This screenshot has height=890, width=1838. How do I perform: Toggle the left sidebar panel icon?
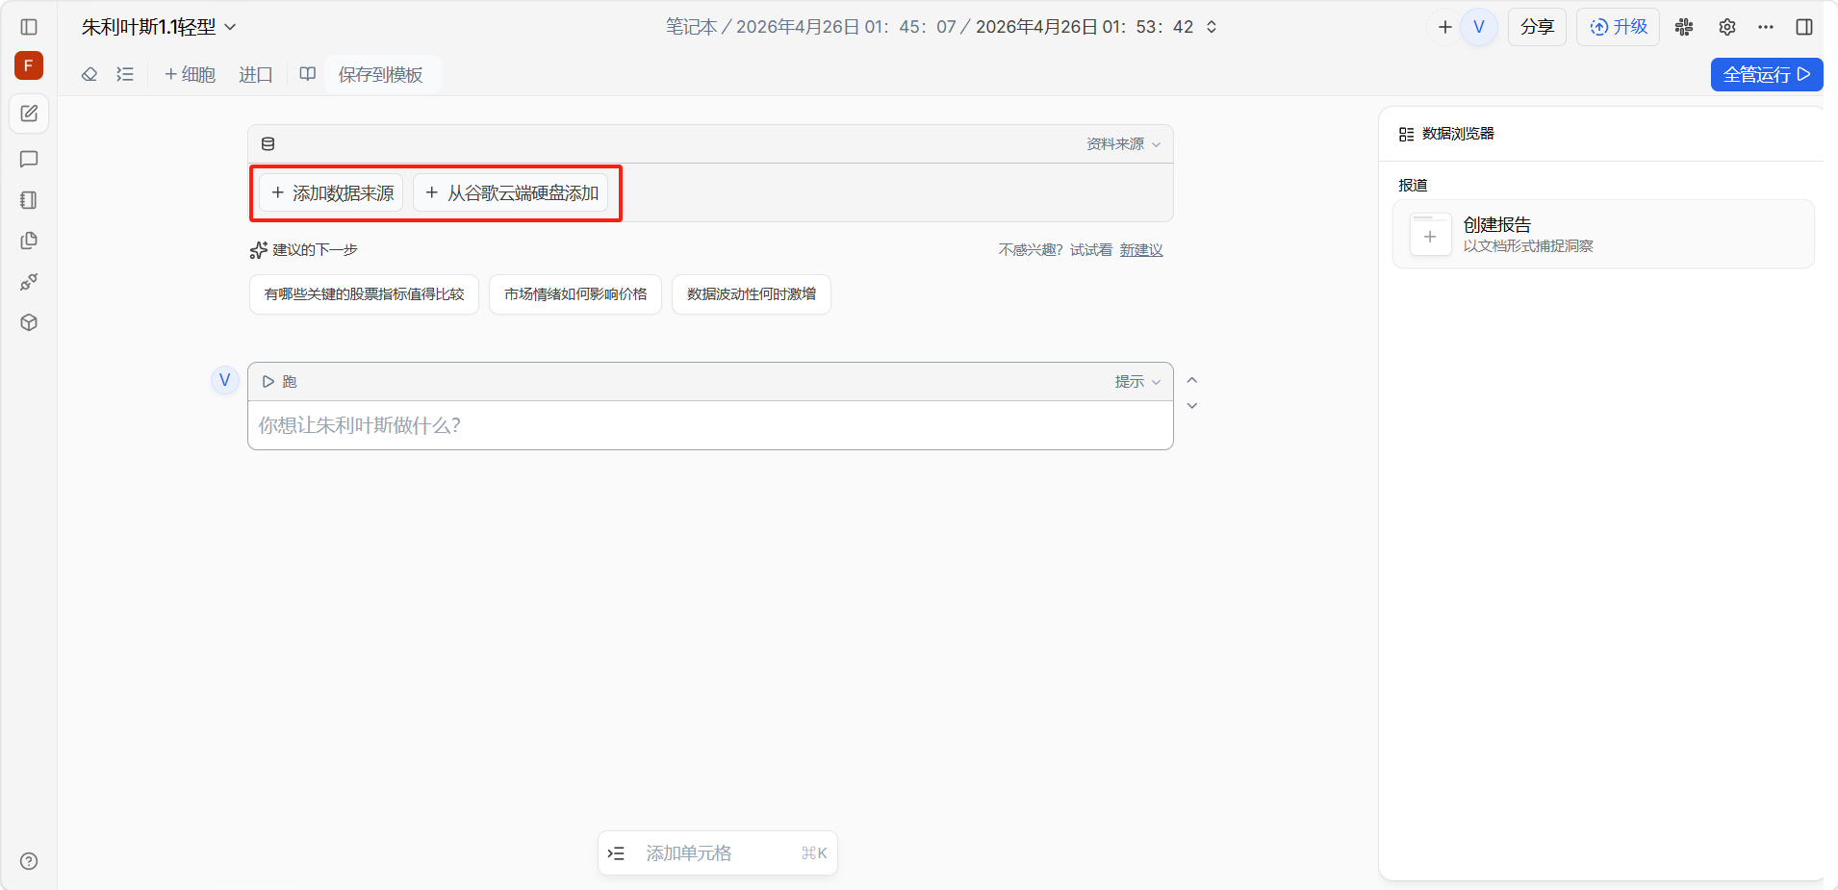click(29, 27)
